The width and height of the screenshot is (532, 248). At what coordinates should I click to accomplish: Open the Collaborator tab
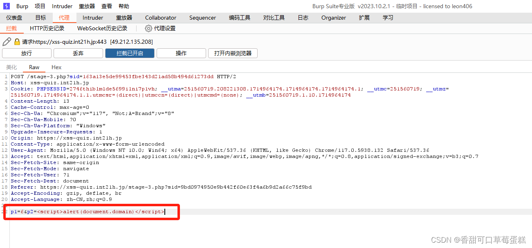point(160,18)
